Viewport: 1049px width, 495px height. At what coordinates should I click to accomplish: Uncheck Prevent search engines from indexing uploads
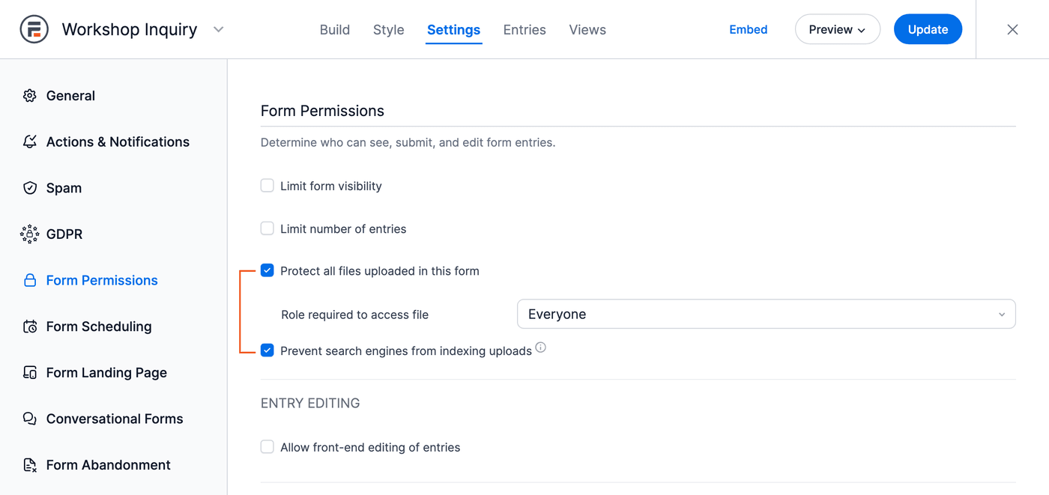(x=267, y=350)
